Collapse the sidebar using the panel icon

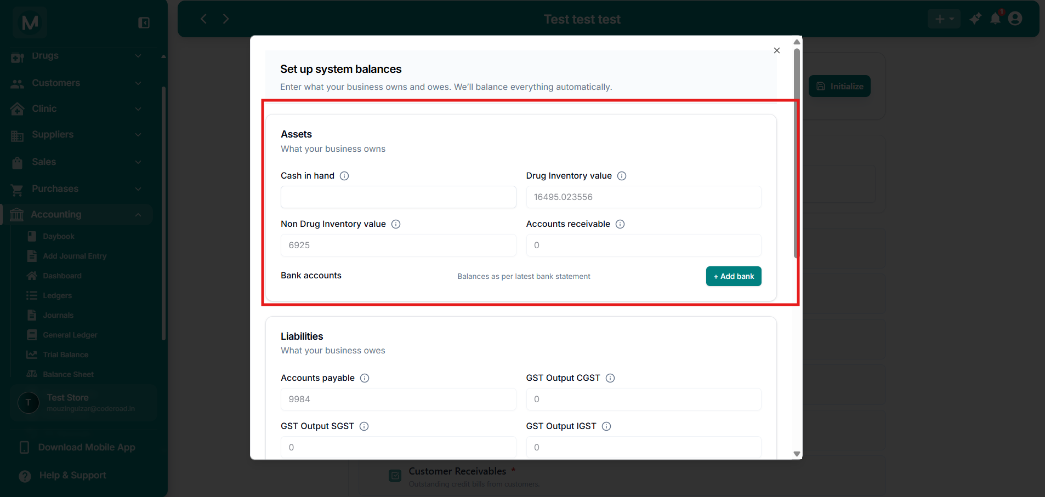click(x=144, y=22)
